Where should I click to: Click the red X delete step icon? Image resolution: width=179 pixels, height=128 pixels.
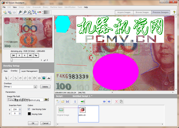[116, 101]
